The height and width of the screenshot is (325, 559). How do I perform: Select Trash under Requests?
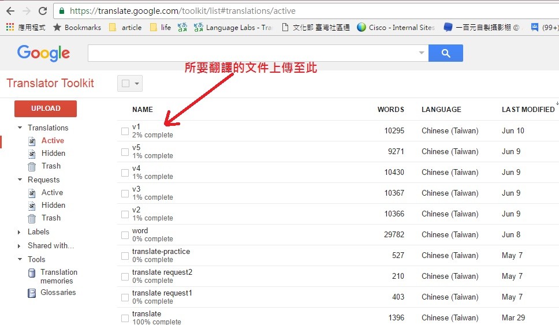pos(51,218)
